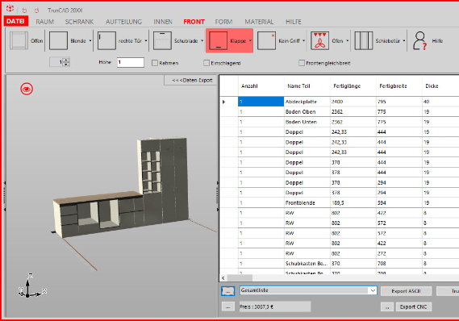The image size is (459, 321).
Task: Switch to the FORM tab
Action: tap(223, 22)
